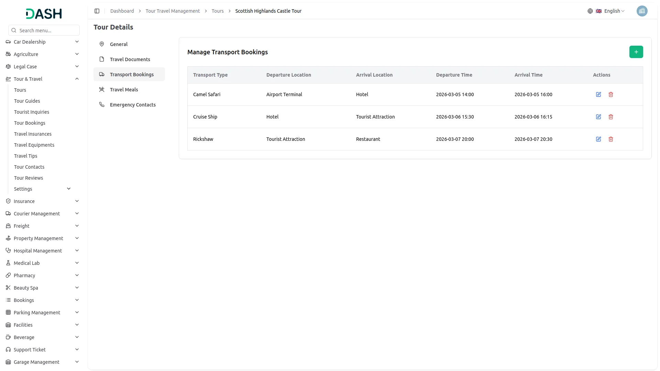This screenshot has height=371, width=660.
Task: Delete the Cruise Ship transport booking
Action: click(611, 117)
